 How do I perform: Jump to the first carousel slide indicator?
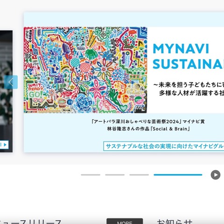pyautogui.click(x=91, y=175)
